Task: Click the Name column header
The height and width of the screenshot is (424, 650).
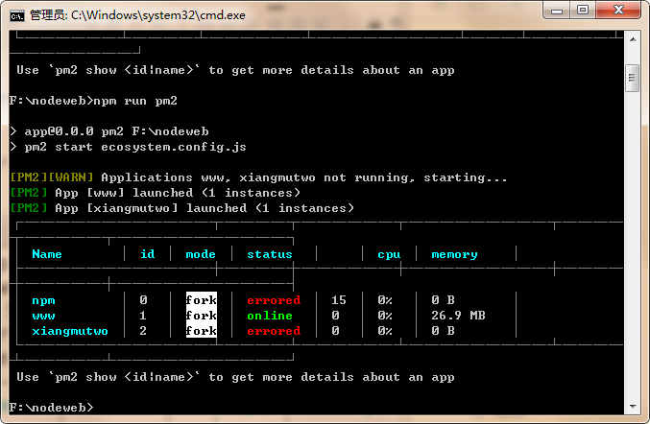Action: click(x=47, y=254)
